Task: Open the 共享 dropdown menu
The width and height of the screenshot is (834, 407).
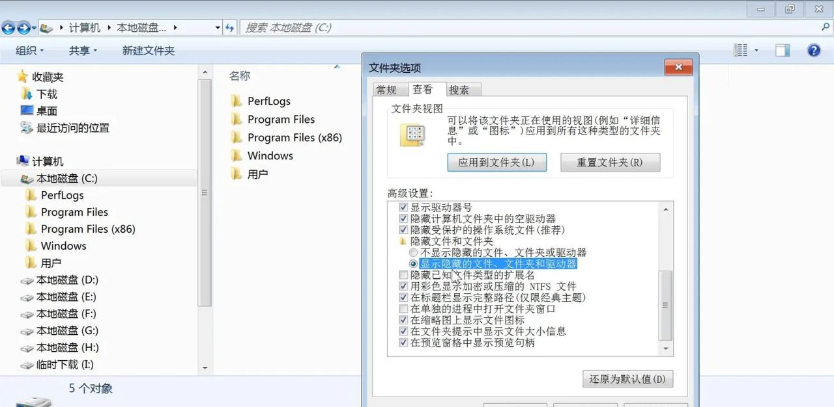Action: coord(83,50)
